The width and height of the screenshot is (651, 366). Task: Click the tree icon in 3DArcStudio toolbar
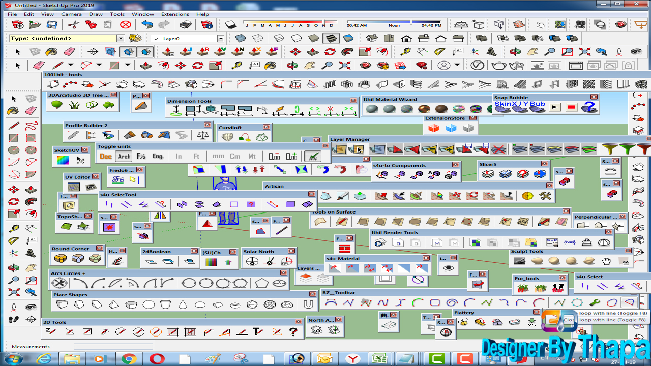[x=56, y=105]
